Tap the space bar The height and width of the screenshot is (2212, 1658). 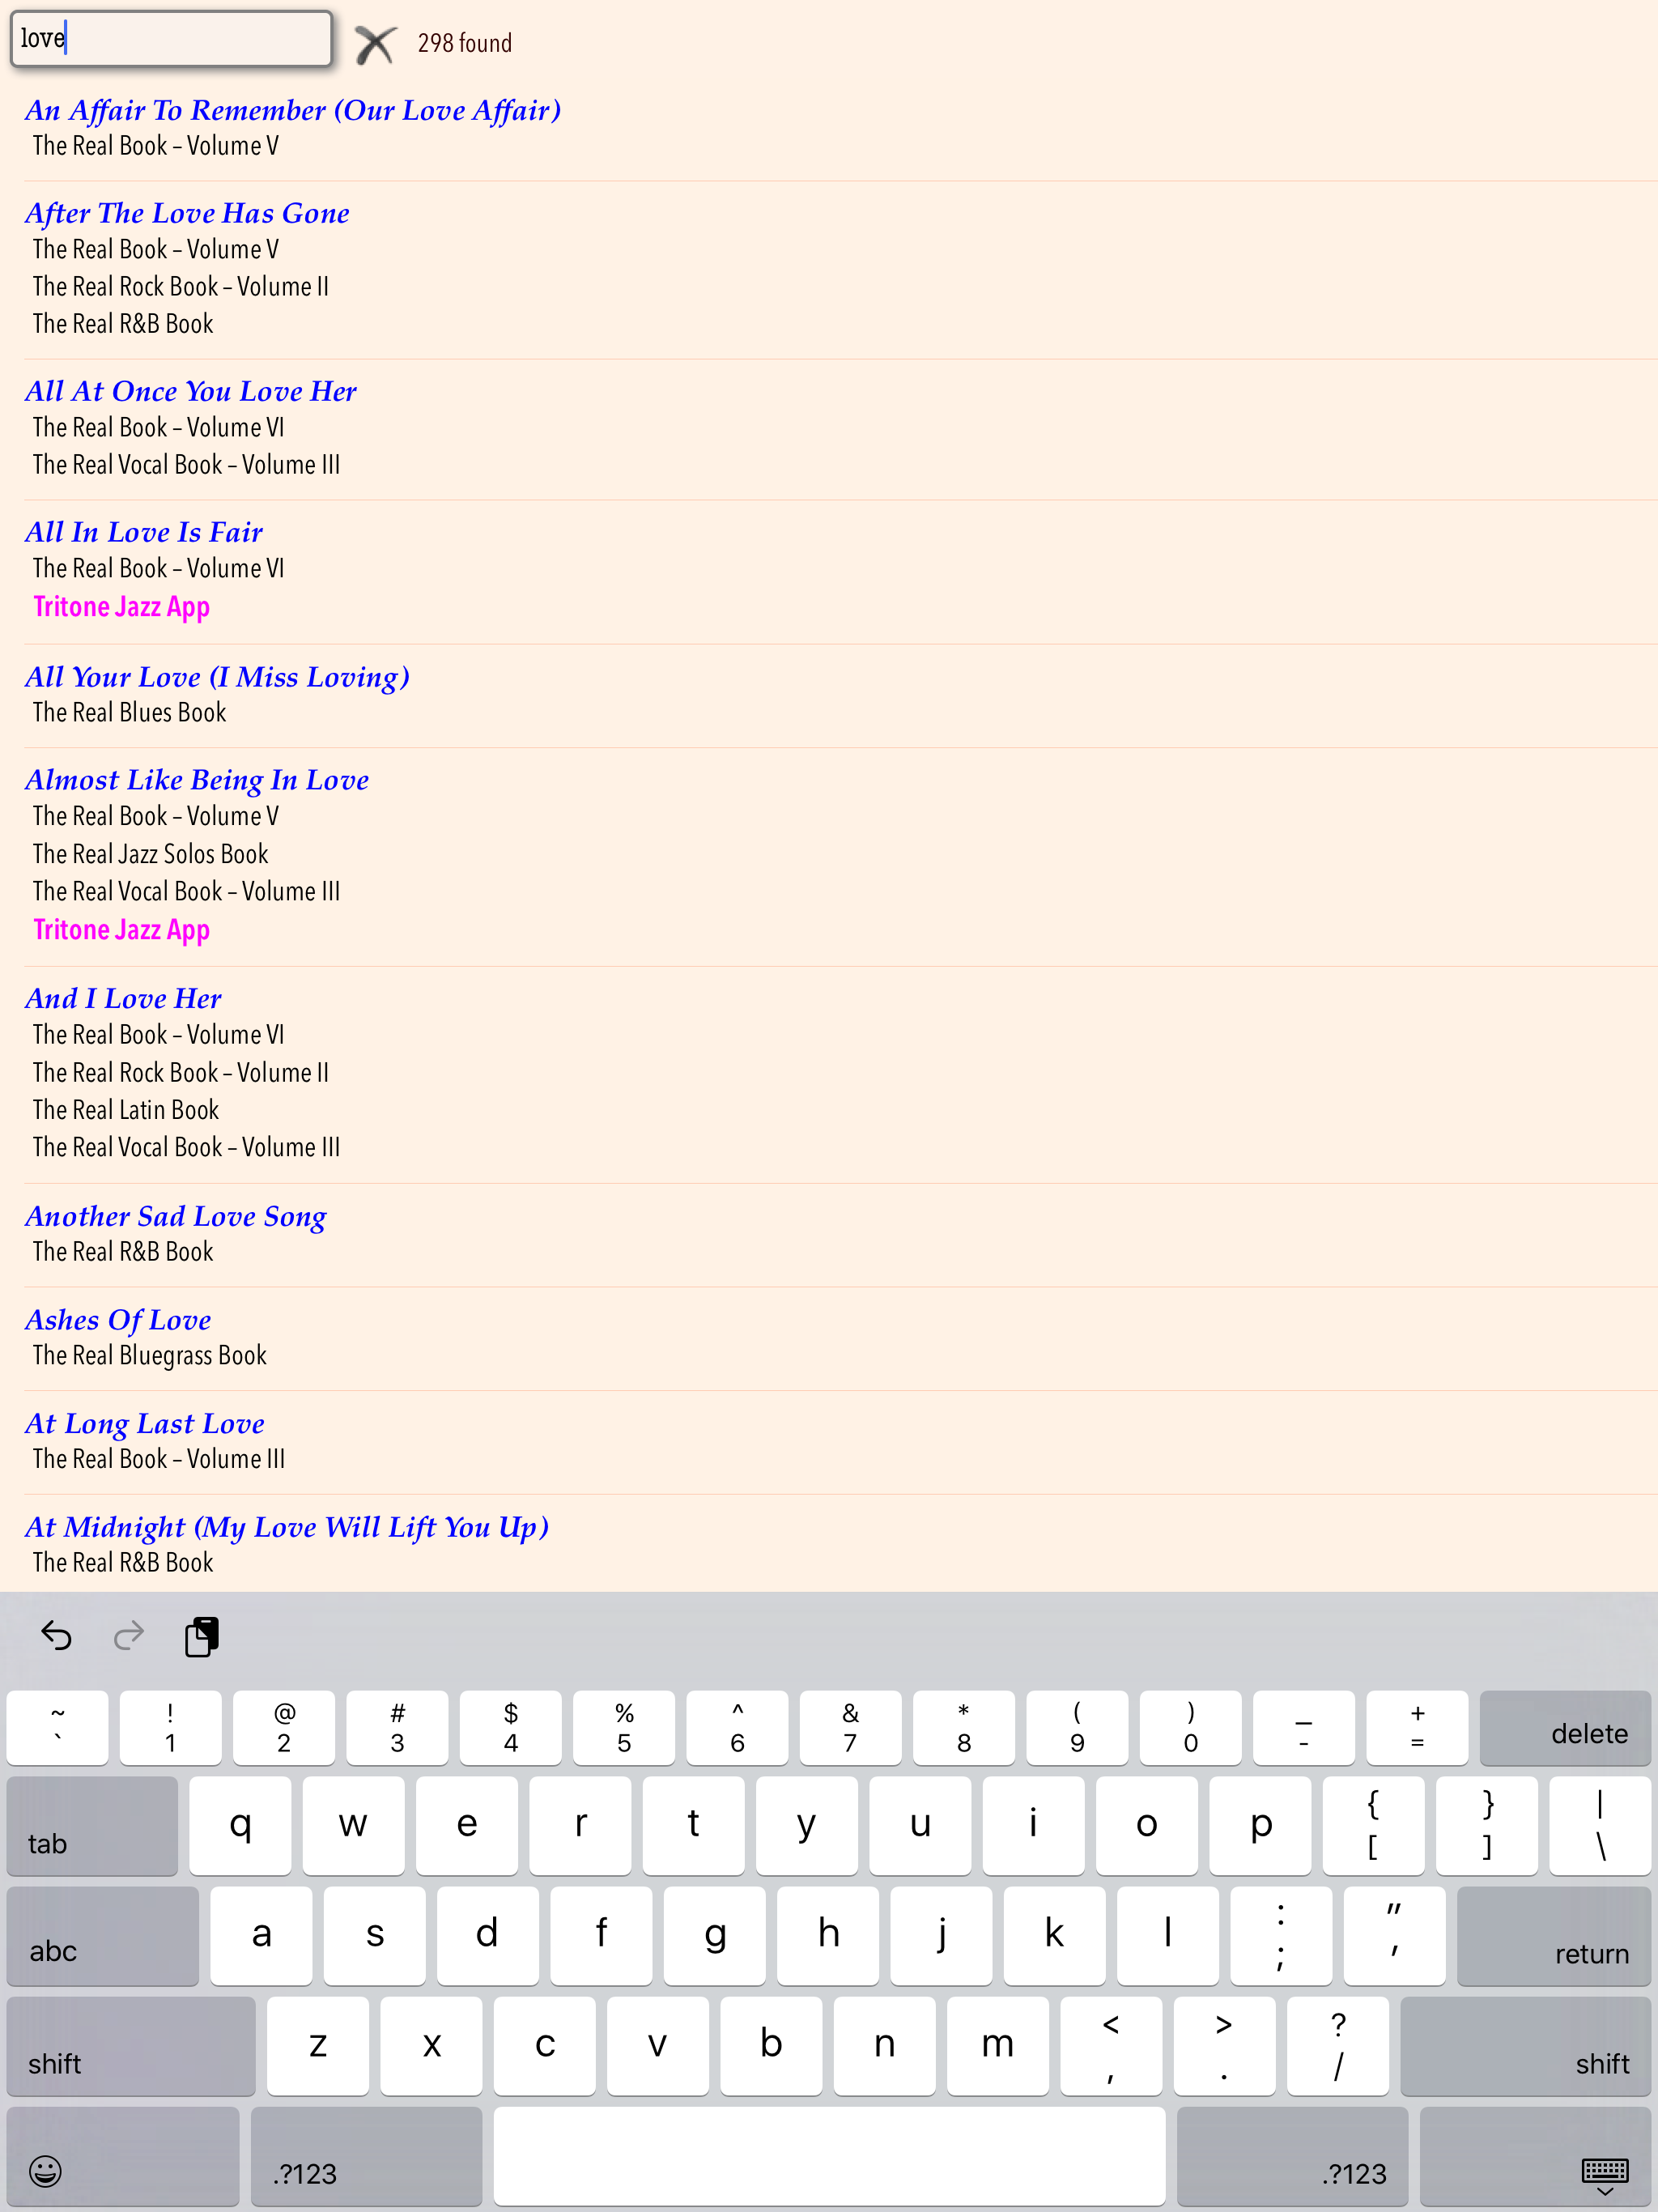tap(829, 2156)
